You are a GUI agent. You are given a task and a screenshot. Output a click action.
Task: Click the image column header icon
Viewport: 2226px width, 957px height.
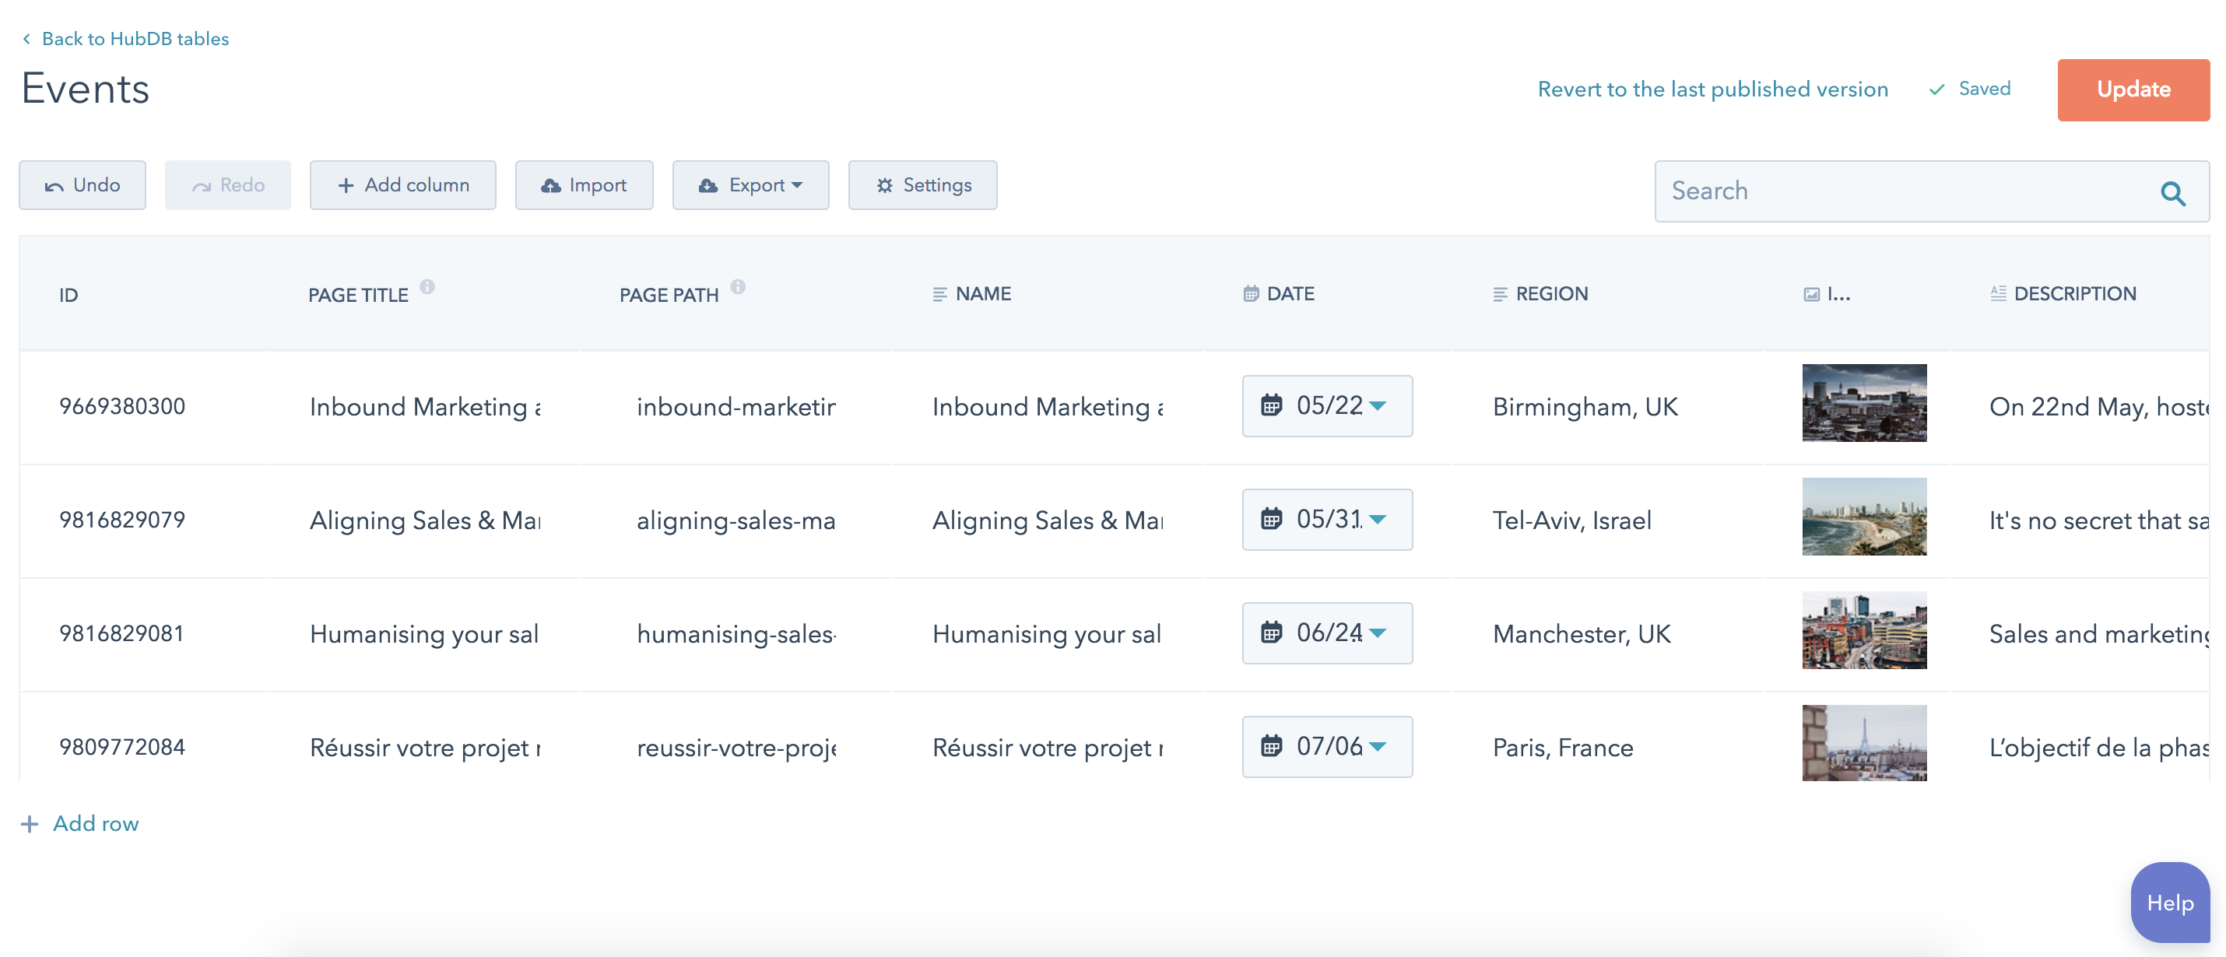coord(1811,295)
